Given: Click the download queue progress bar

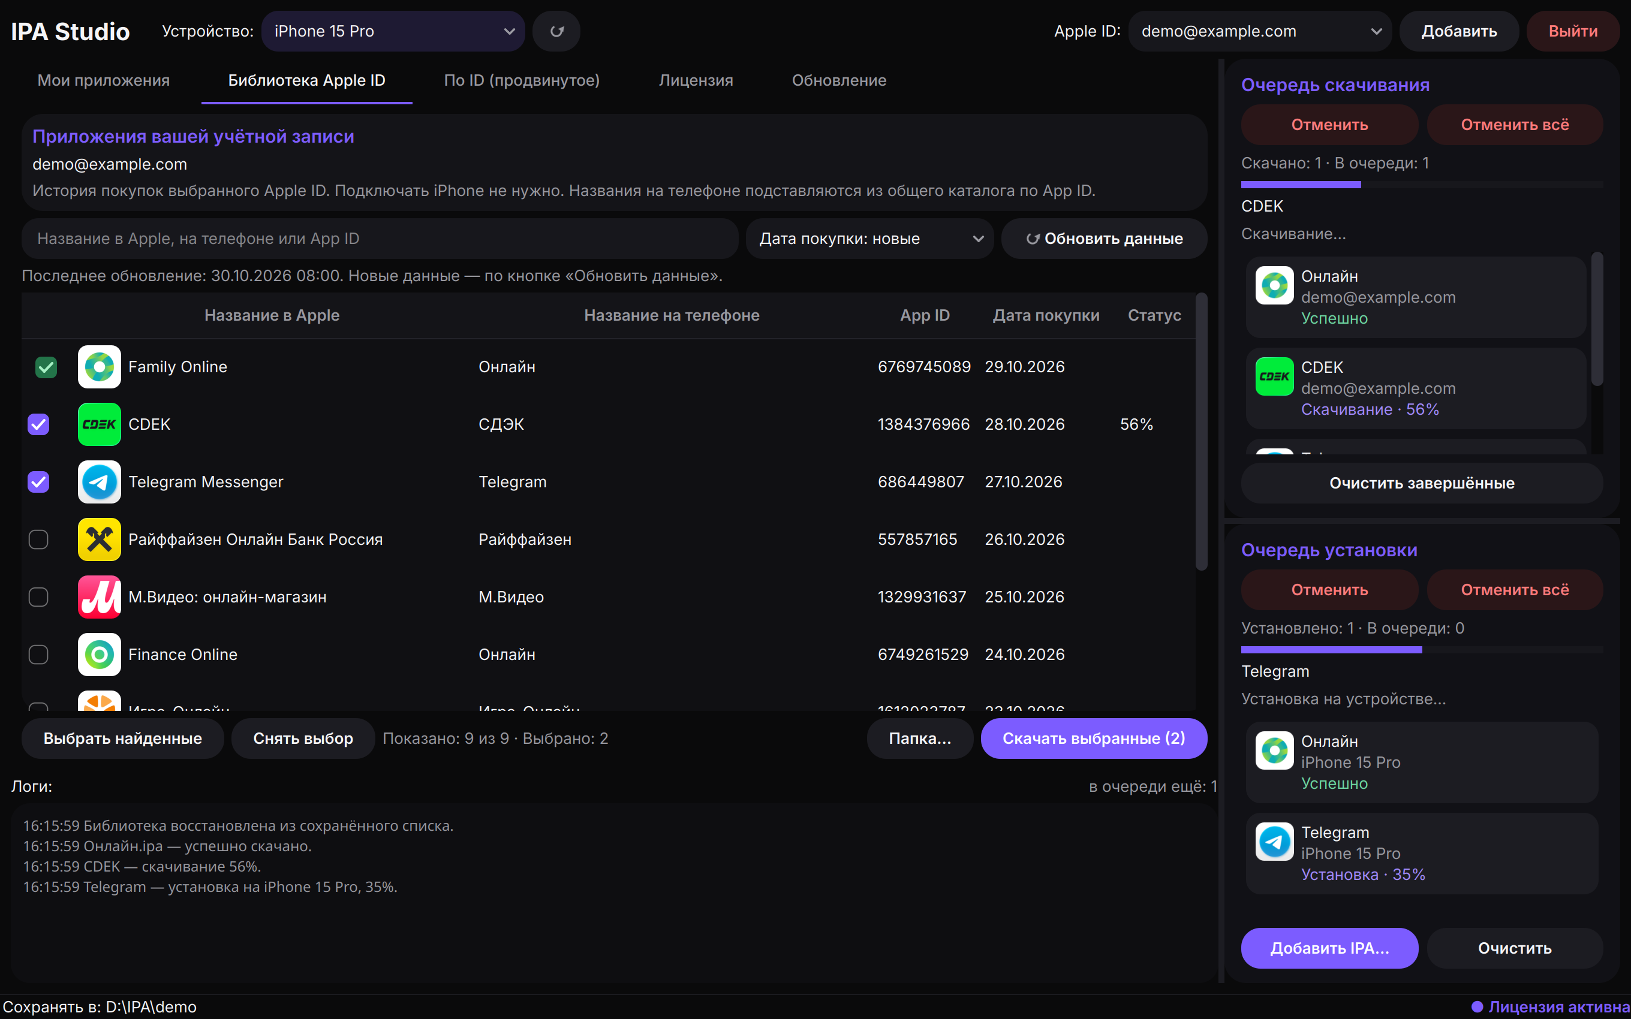Looking at the screenshot, I should coord(1421,185).
